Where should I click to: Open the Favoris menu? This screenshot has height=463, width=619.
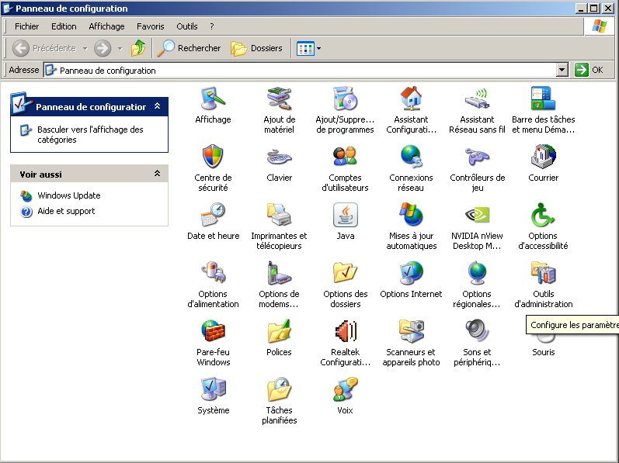(151, 26)
